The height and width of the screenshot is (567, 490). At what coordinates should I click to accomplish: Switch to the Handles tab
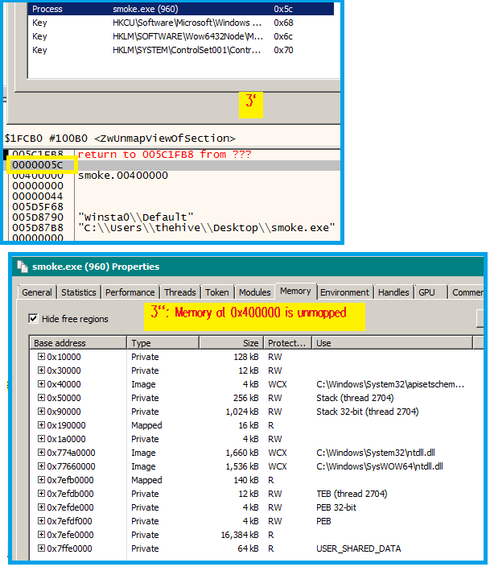[393, 292]
